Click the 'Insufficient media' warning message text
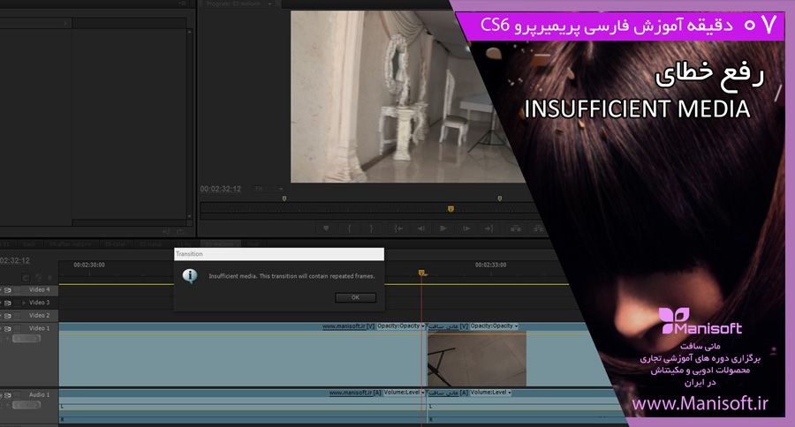Viewport: 795px width, 427px height. pos(291,276)
